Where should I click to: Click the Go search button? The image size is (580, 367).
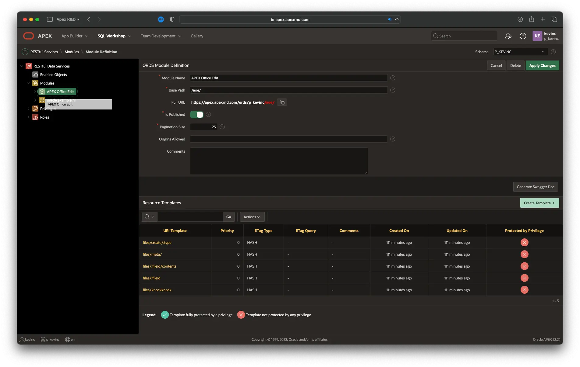pos(229,217)
